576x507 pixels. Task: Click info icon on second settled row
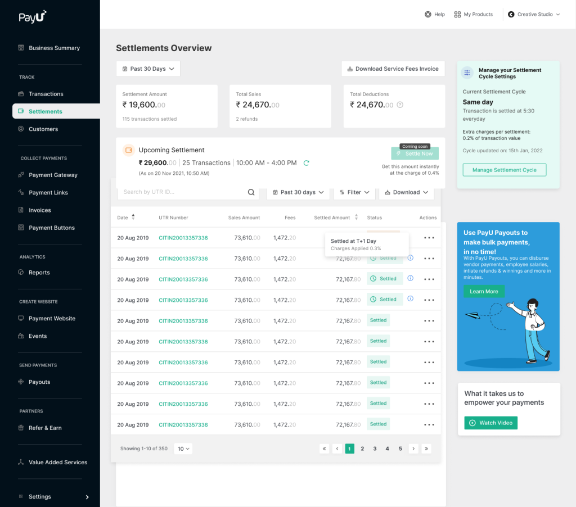click(x=411, y=258)
